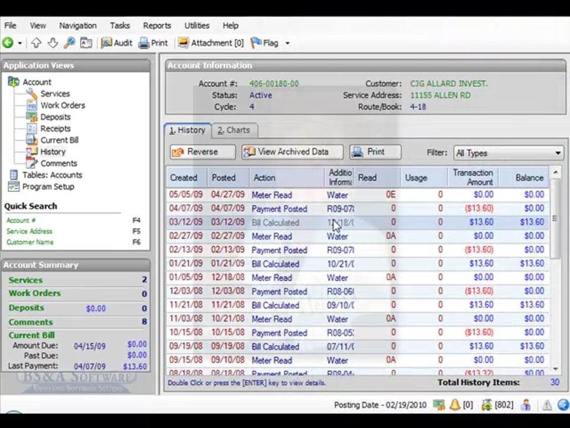Click history list scroll down arrow

(x=555, y=369)
